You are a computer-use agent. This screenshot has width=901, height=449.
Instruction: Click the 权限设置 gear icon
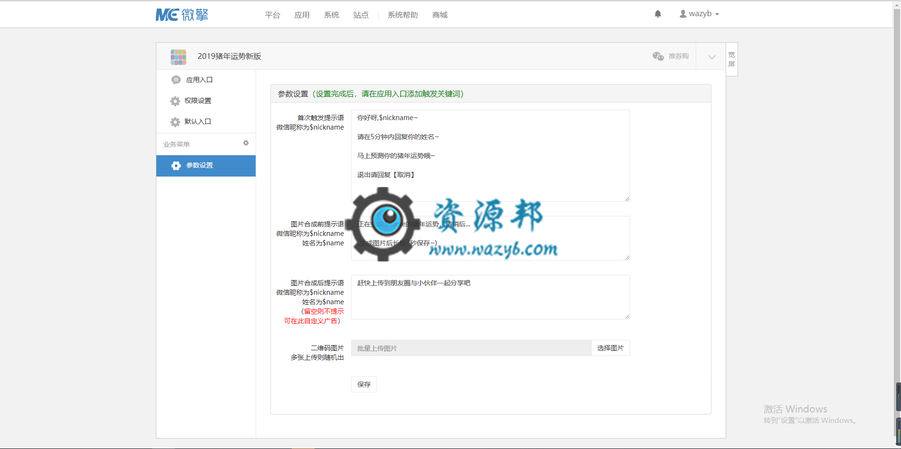pyautogui.click(x=175, y=101)
